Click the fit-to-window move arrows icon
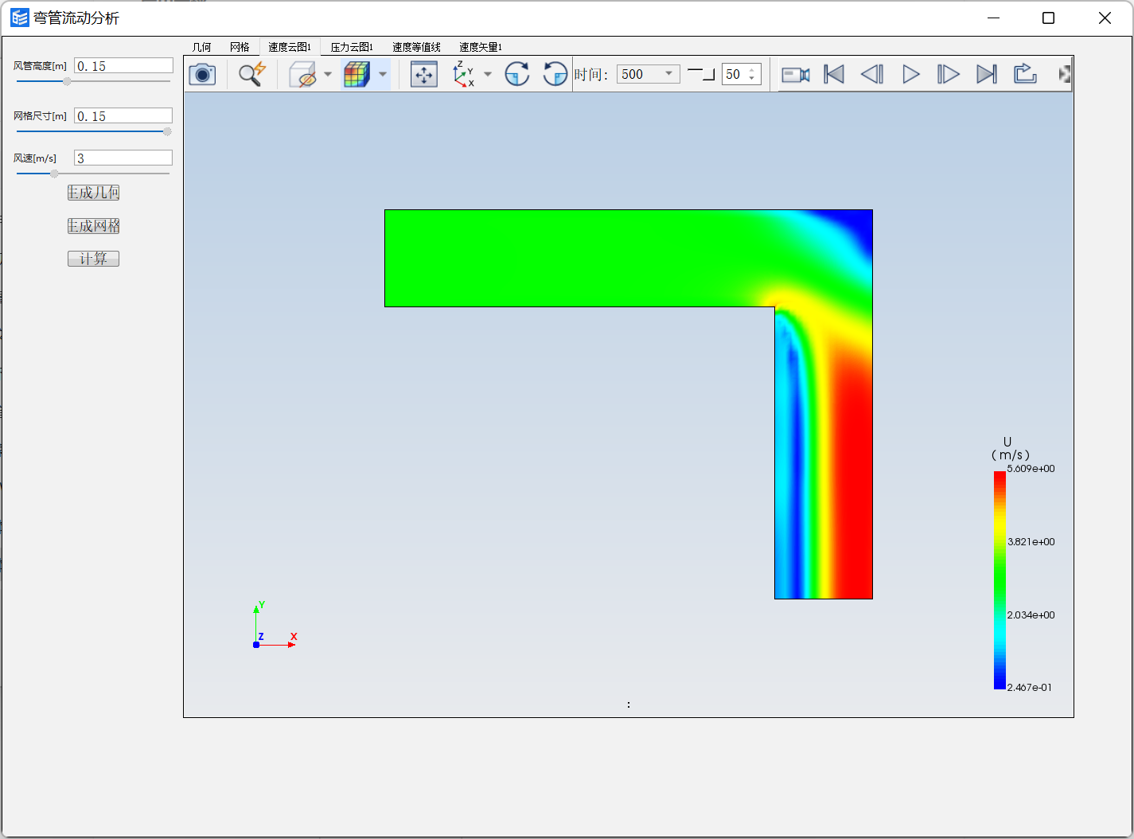 [424, 75]
